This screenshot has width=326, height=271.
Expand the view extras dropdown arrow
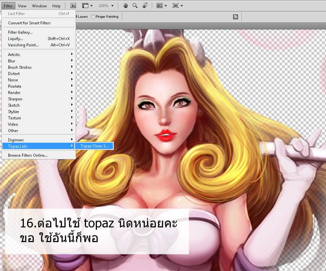point(91,6)
